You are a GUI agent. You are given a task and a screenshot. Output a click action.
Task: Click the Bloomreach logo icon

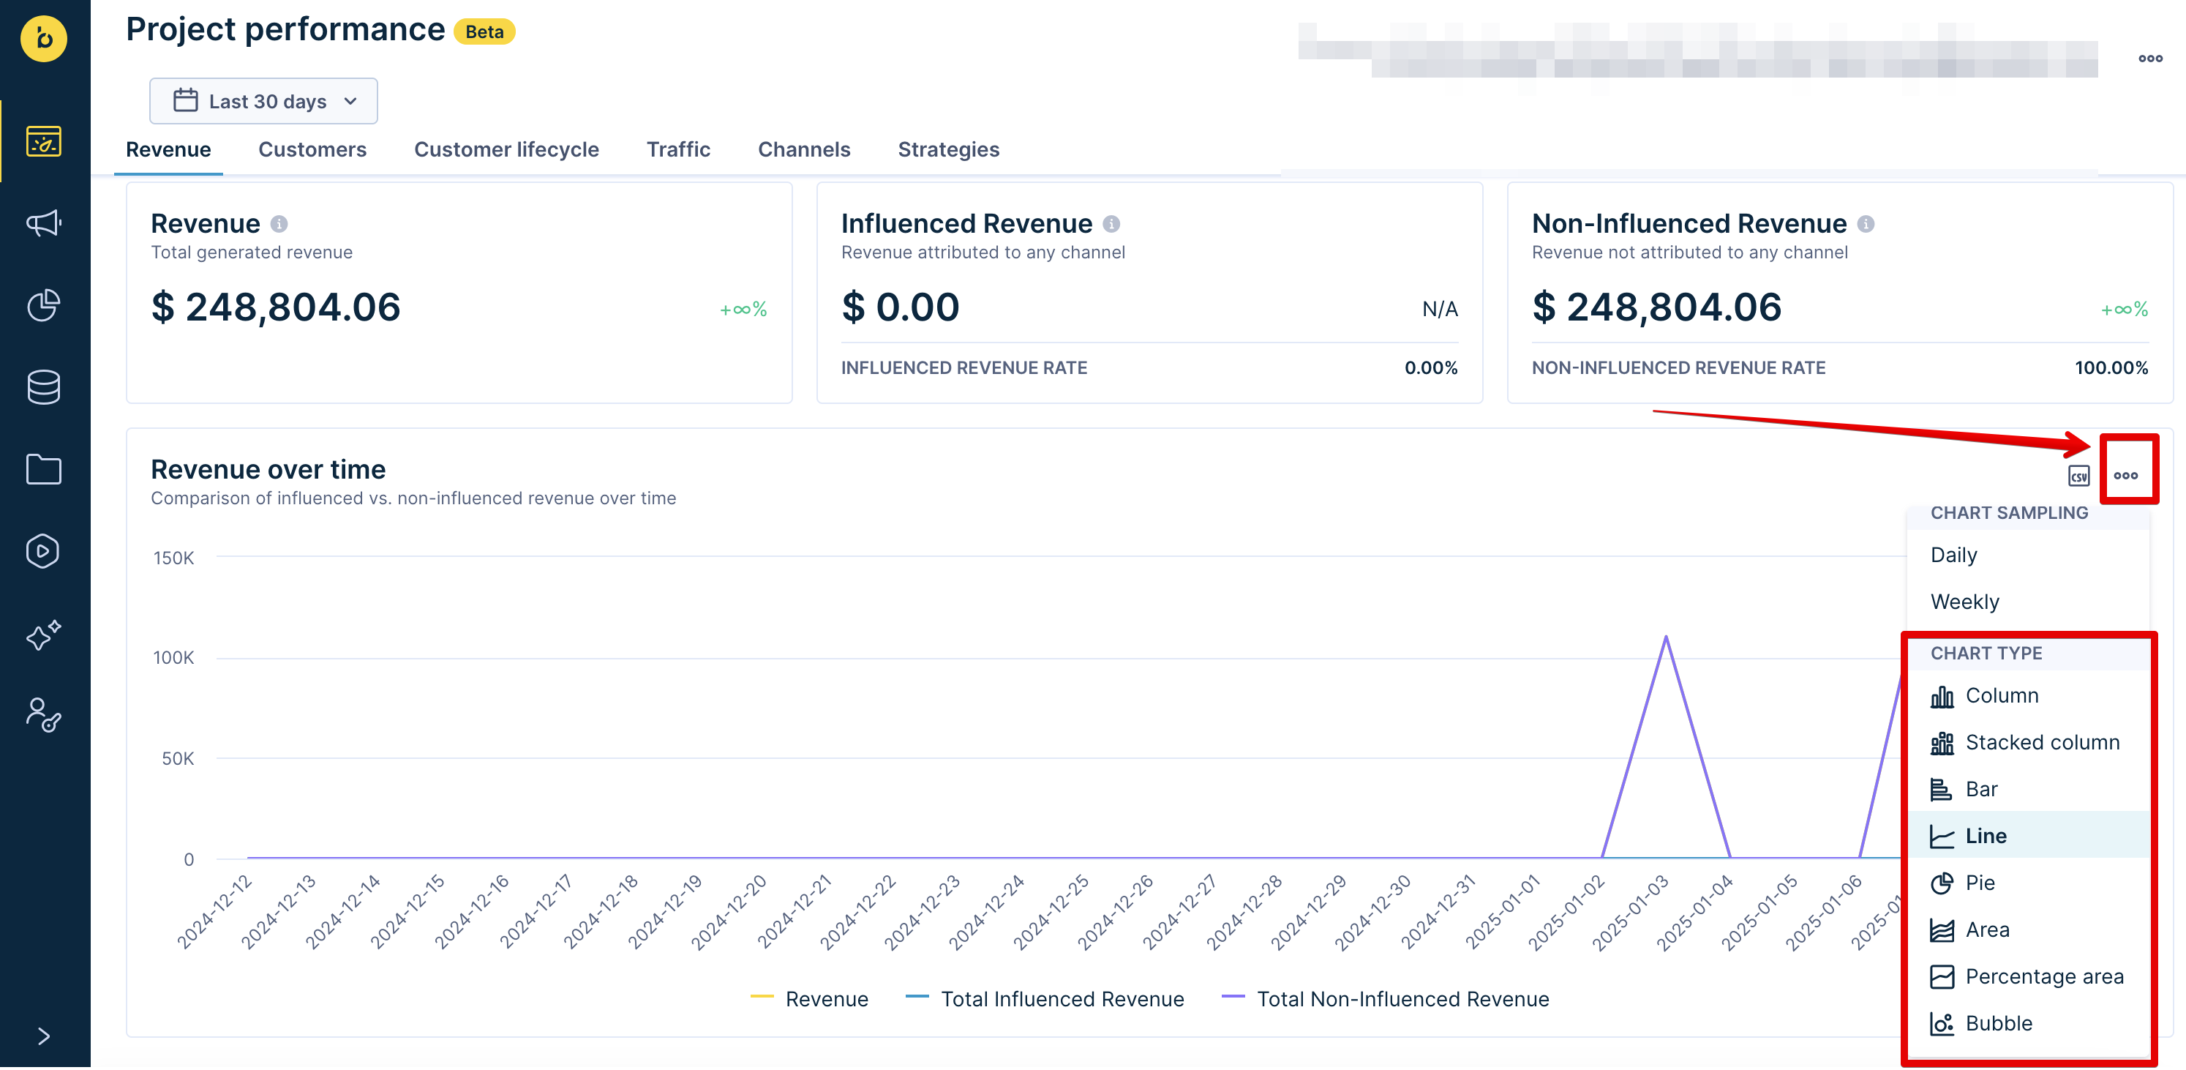[44, 39]
